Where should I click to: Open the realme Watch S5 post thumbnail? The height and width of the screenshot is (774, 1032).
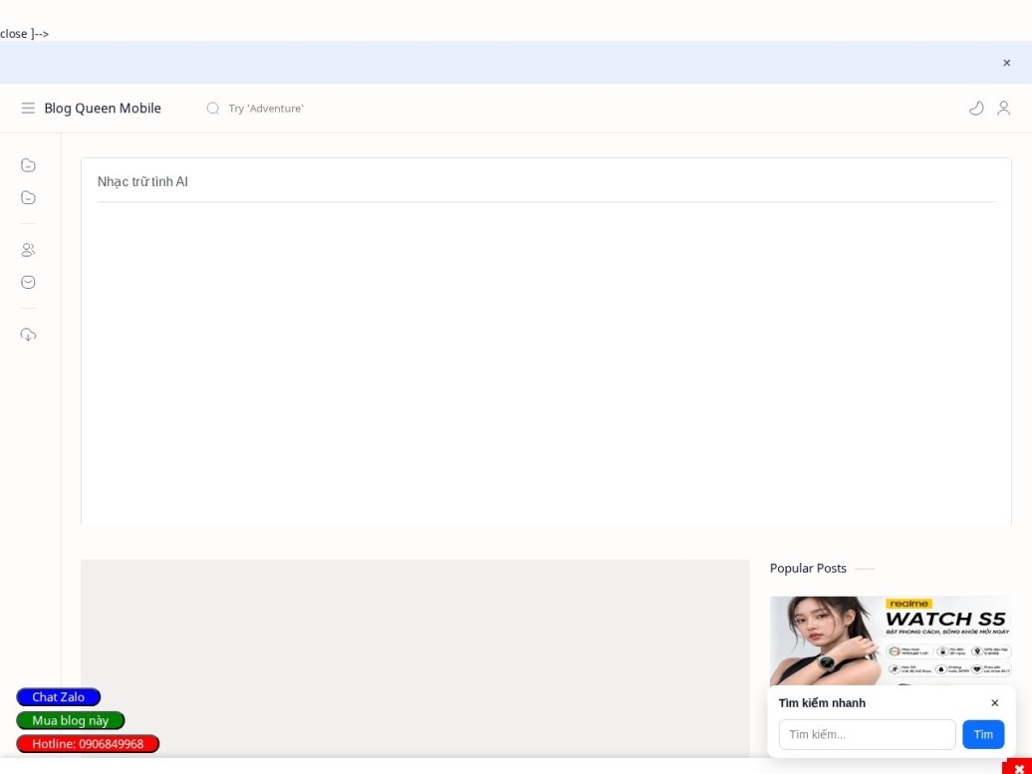(x=891, y=642)
